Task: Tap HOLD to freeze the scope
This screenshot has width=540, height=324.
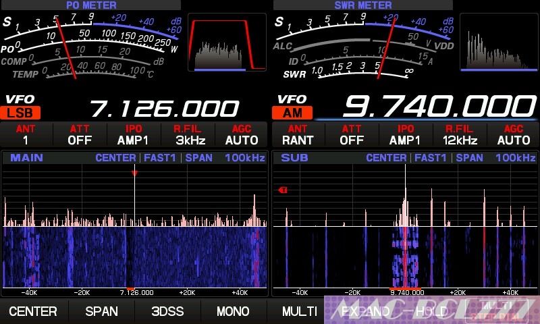Action: 432,311
